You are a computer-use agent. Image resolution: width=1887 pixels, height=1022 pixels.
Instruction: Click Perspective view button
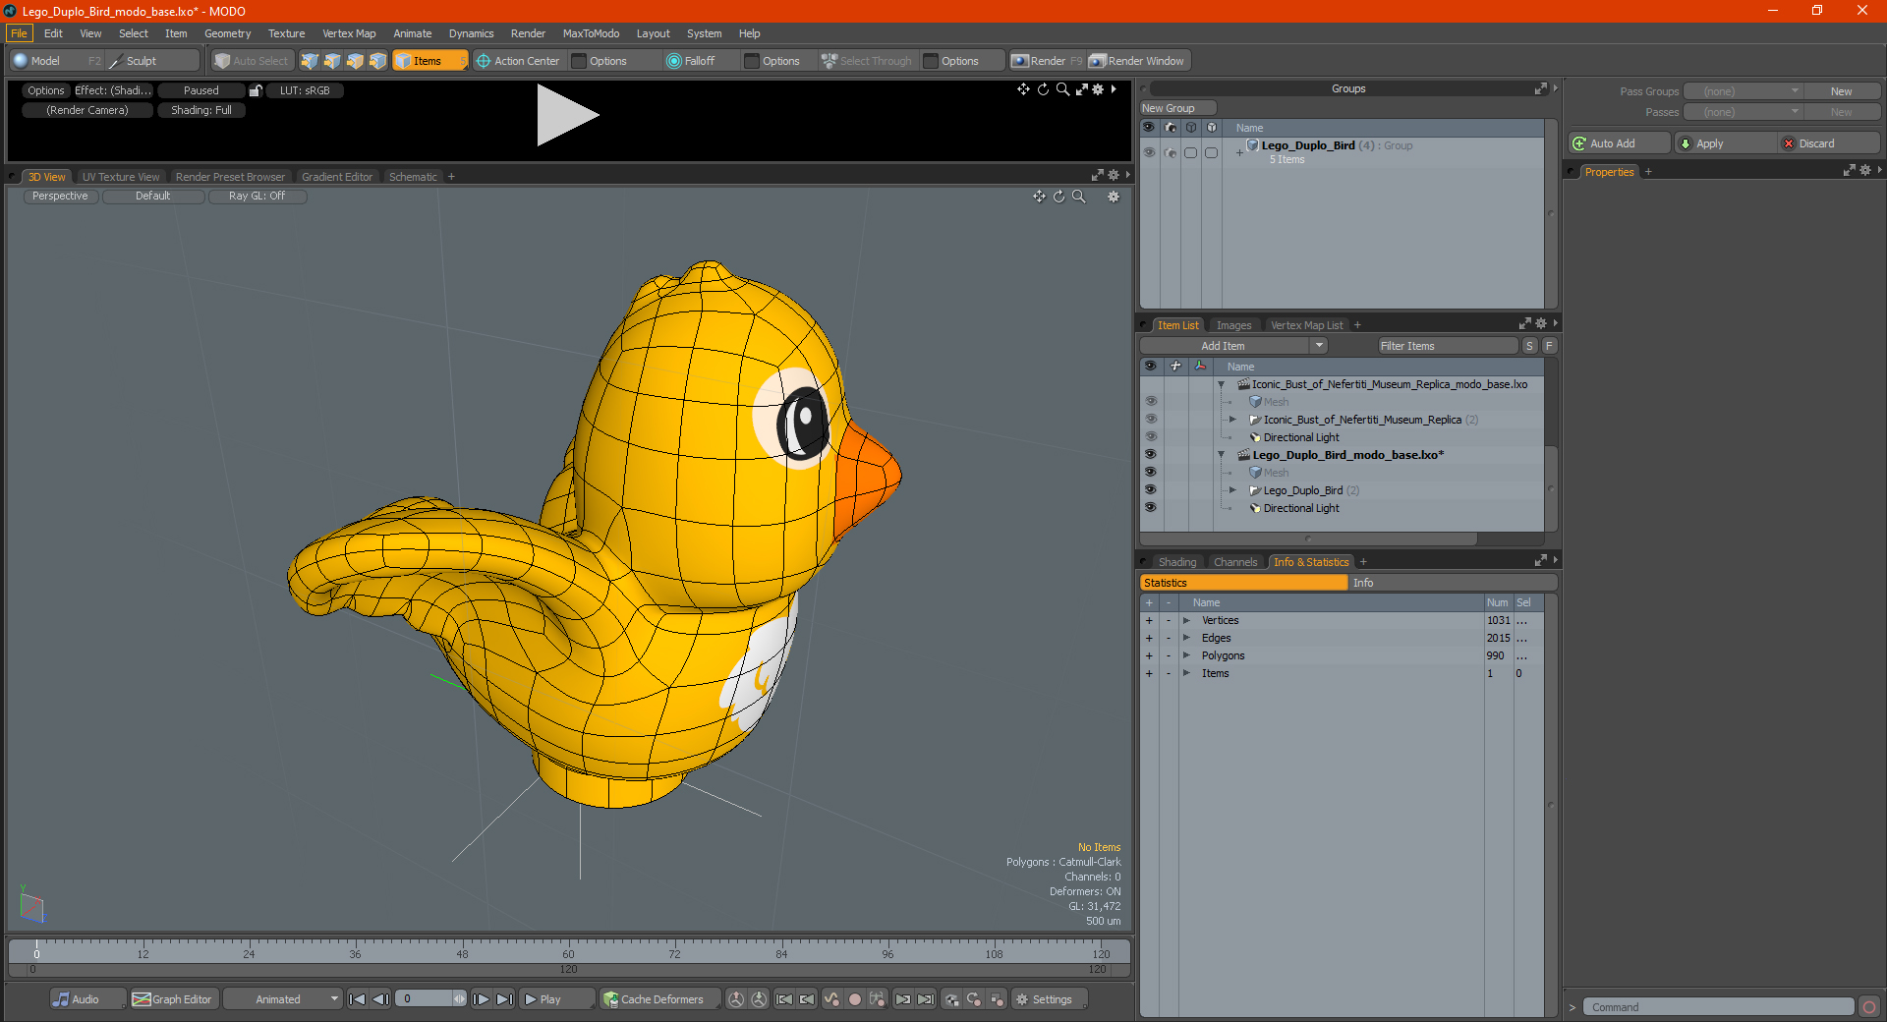click(60, 197)
